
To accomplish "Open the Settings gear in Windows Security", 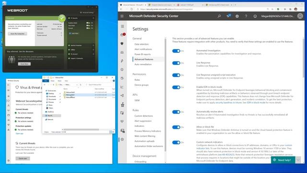I will [x=9, y=161].
